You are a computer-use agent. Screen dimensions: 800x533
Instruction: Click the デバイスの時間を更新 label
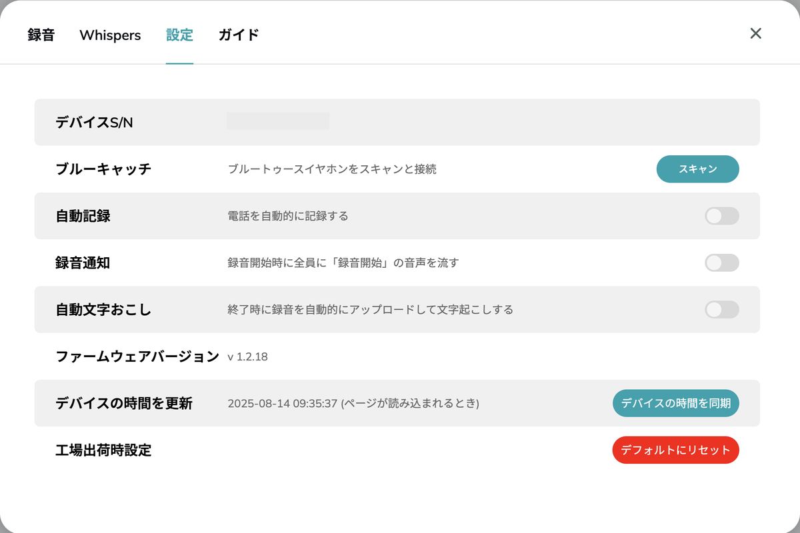[x=124, y=403]
